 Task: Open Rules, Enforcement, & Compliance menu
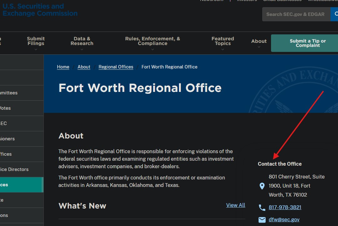(153, 41)
